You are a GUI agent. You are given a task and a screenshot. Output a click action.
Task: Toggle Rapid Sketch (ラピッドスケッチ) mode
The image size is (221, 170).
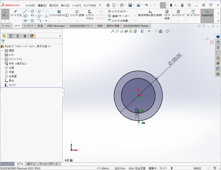coord(193,14)
